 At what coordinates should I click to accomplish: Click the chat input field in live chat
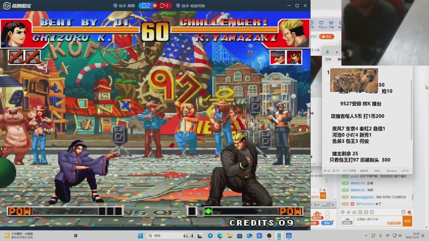click(378, 221)
